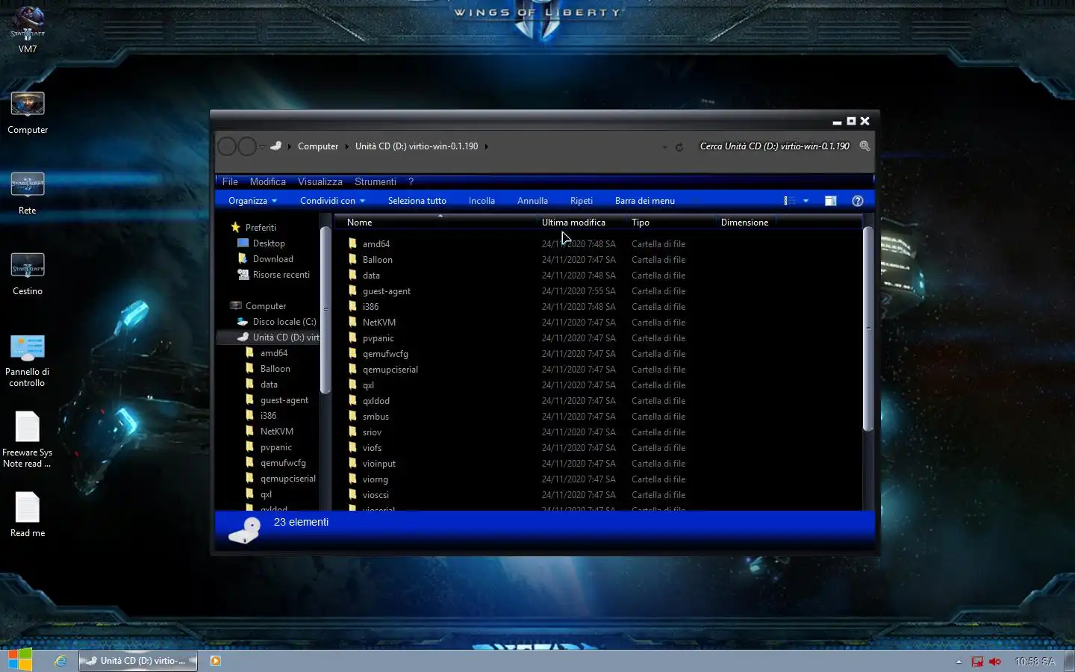Click the muted volume tray icon
The width and height of the screenshot is (1075, 672).
click(995, 662)
